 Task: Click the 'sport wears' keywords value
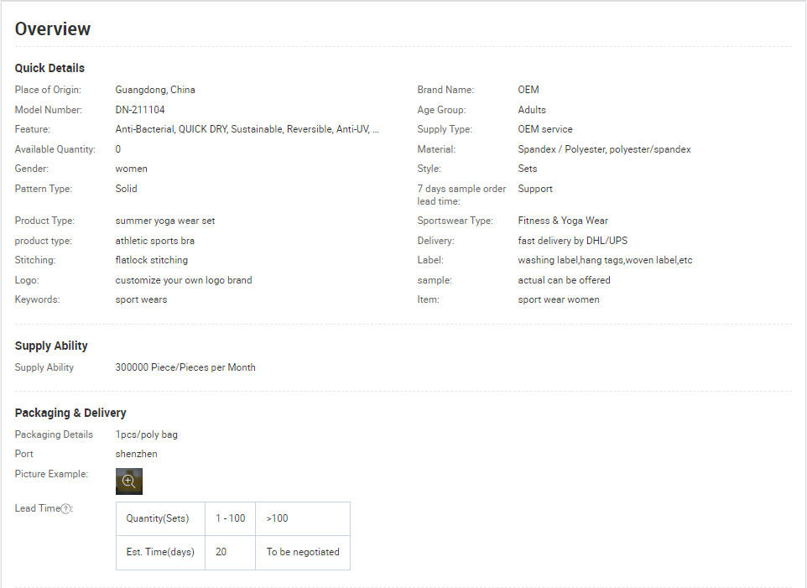141,299
